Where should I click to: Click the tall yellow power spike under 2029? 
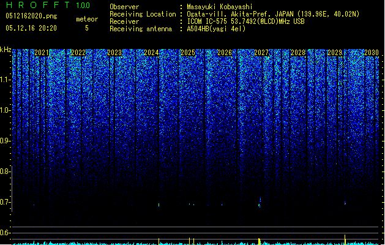click(345, 239)
